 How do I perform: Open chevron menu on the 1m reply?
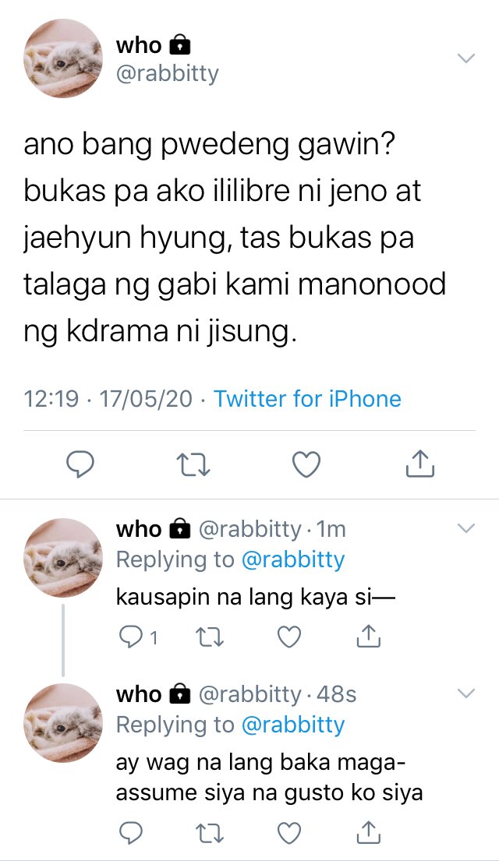click(x=466, y=528)
